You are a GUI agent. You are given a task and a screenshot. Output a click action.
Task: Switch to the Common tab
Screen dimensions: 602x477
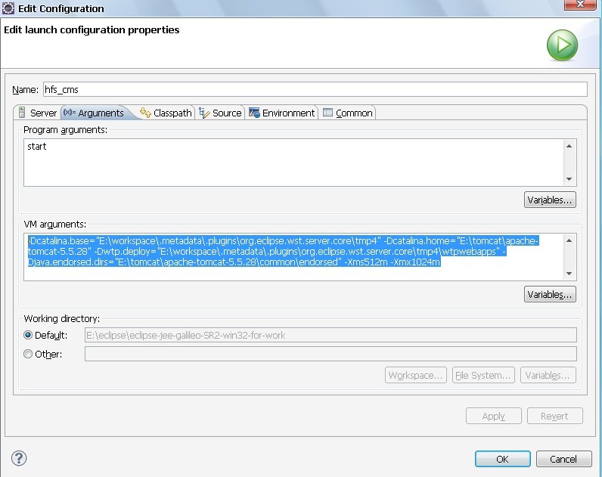point(348,113)
